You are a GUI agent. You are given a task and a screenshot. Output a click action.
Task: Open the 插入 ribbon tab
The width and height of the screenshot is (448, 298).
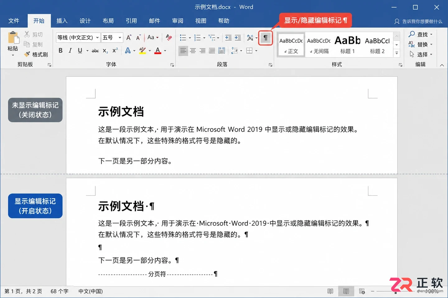(62, 21)
